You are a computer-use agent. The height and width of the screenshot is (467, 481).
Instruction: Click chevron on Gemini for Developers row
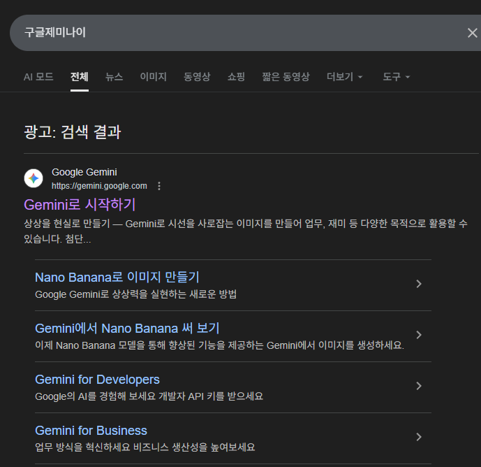click(419, 386)
